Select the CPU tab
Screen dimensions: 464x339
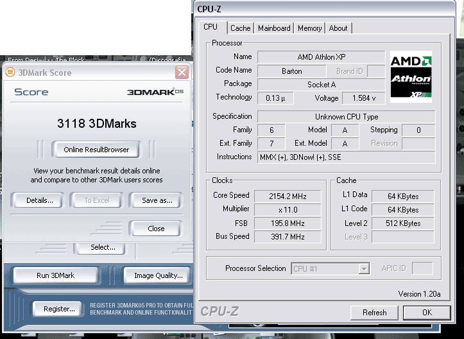[x=211, y=27]
